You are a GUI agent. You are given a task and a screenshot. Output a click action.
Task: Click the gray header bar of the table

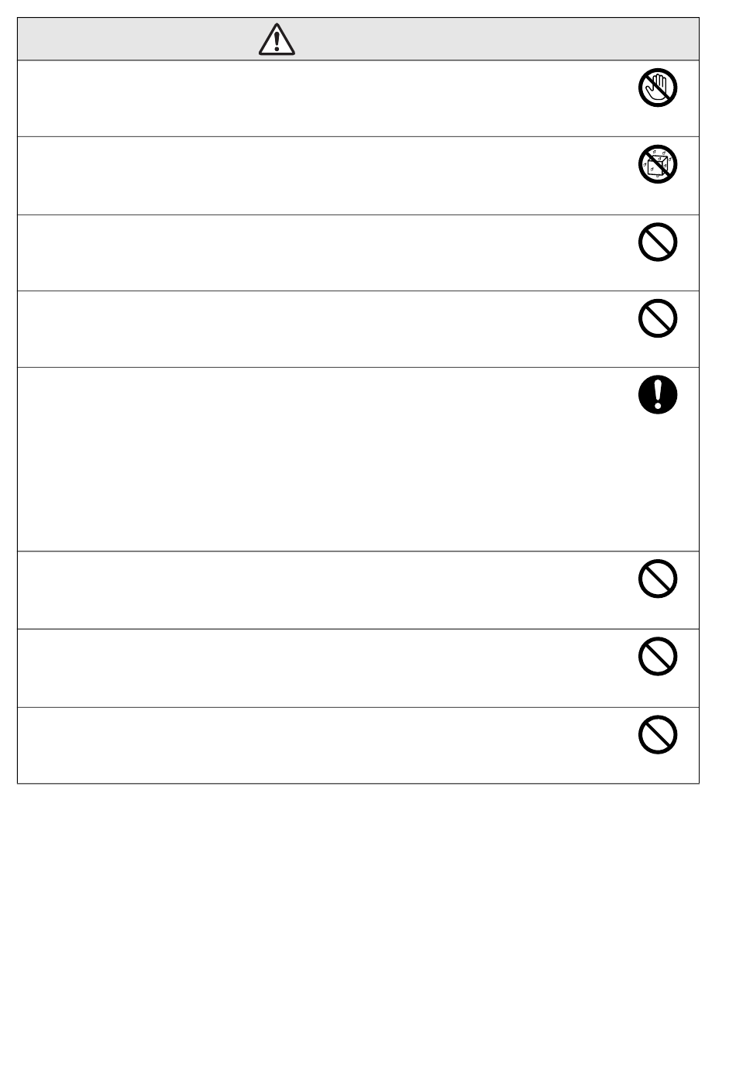(x=358, y=39)
